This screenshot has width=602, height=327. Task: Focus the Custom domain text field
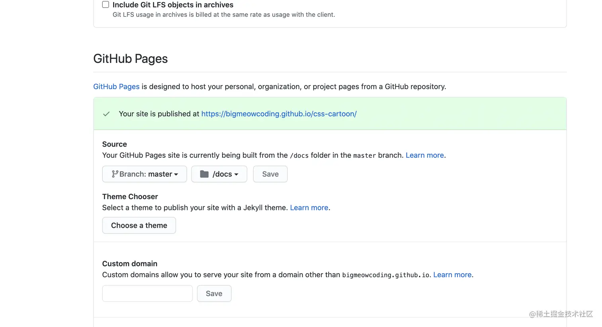click(147, 294)
